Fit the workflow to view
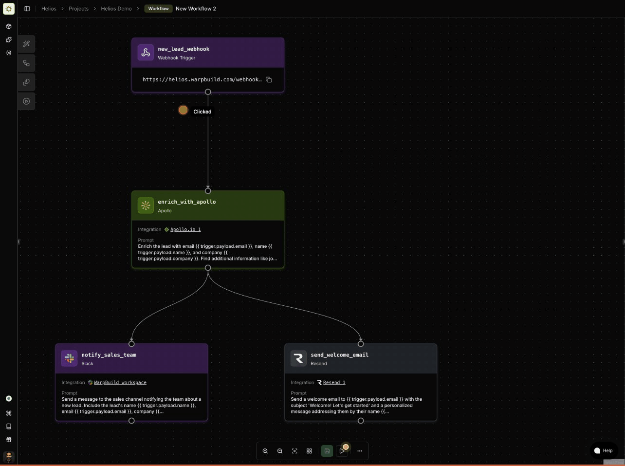Viewport: 625px width, 466px height. pos(294,451)
